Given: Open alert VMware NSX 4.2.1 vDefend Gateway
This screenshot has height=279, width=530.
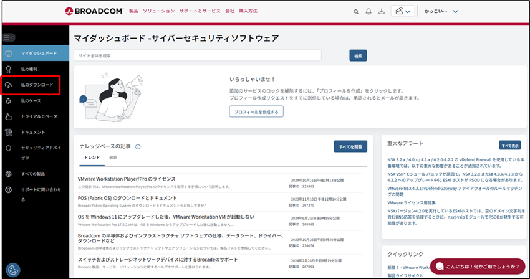Looking at the screenshot, I should point(455,192).
